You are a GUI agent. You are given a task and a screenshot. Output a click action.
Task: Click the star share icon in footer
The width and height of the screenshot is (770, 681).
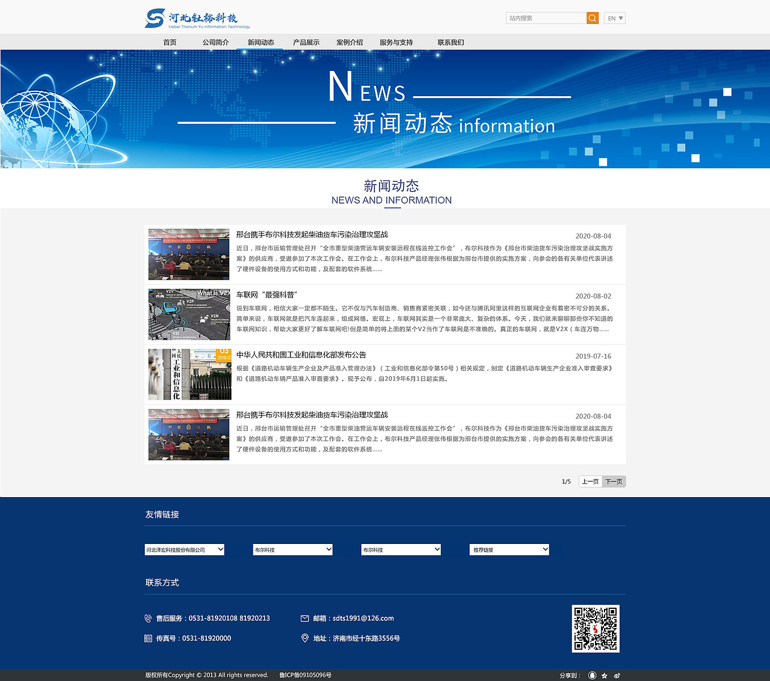click(x=604, y=675)
